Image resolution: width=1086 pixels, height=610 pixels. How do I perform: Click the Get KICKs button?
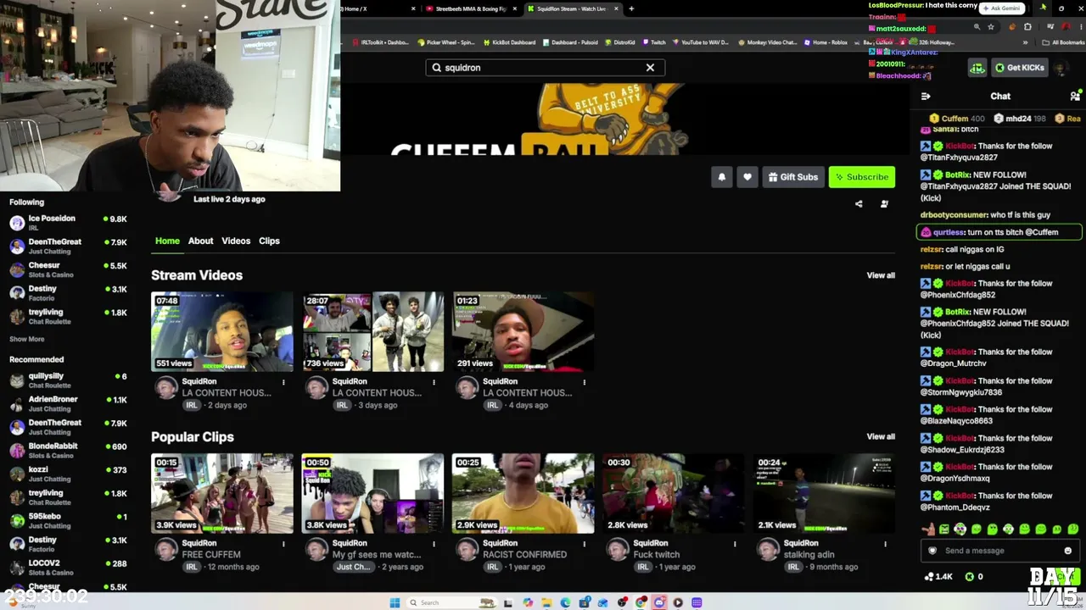[x=1020, y=68]
